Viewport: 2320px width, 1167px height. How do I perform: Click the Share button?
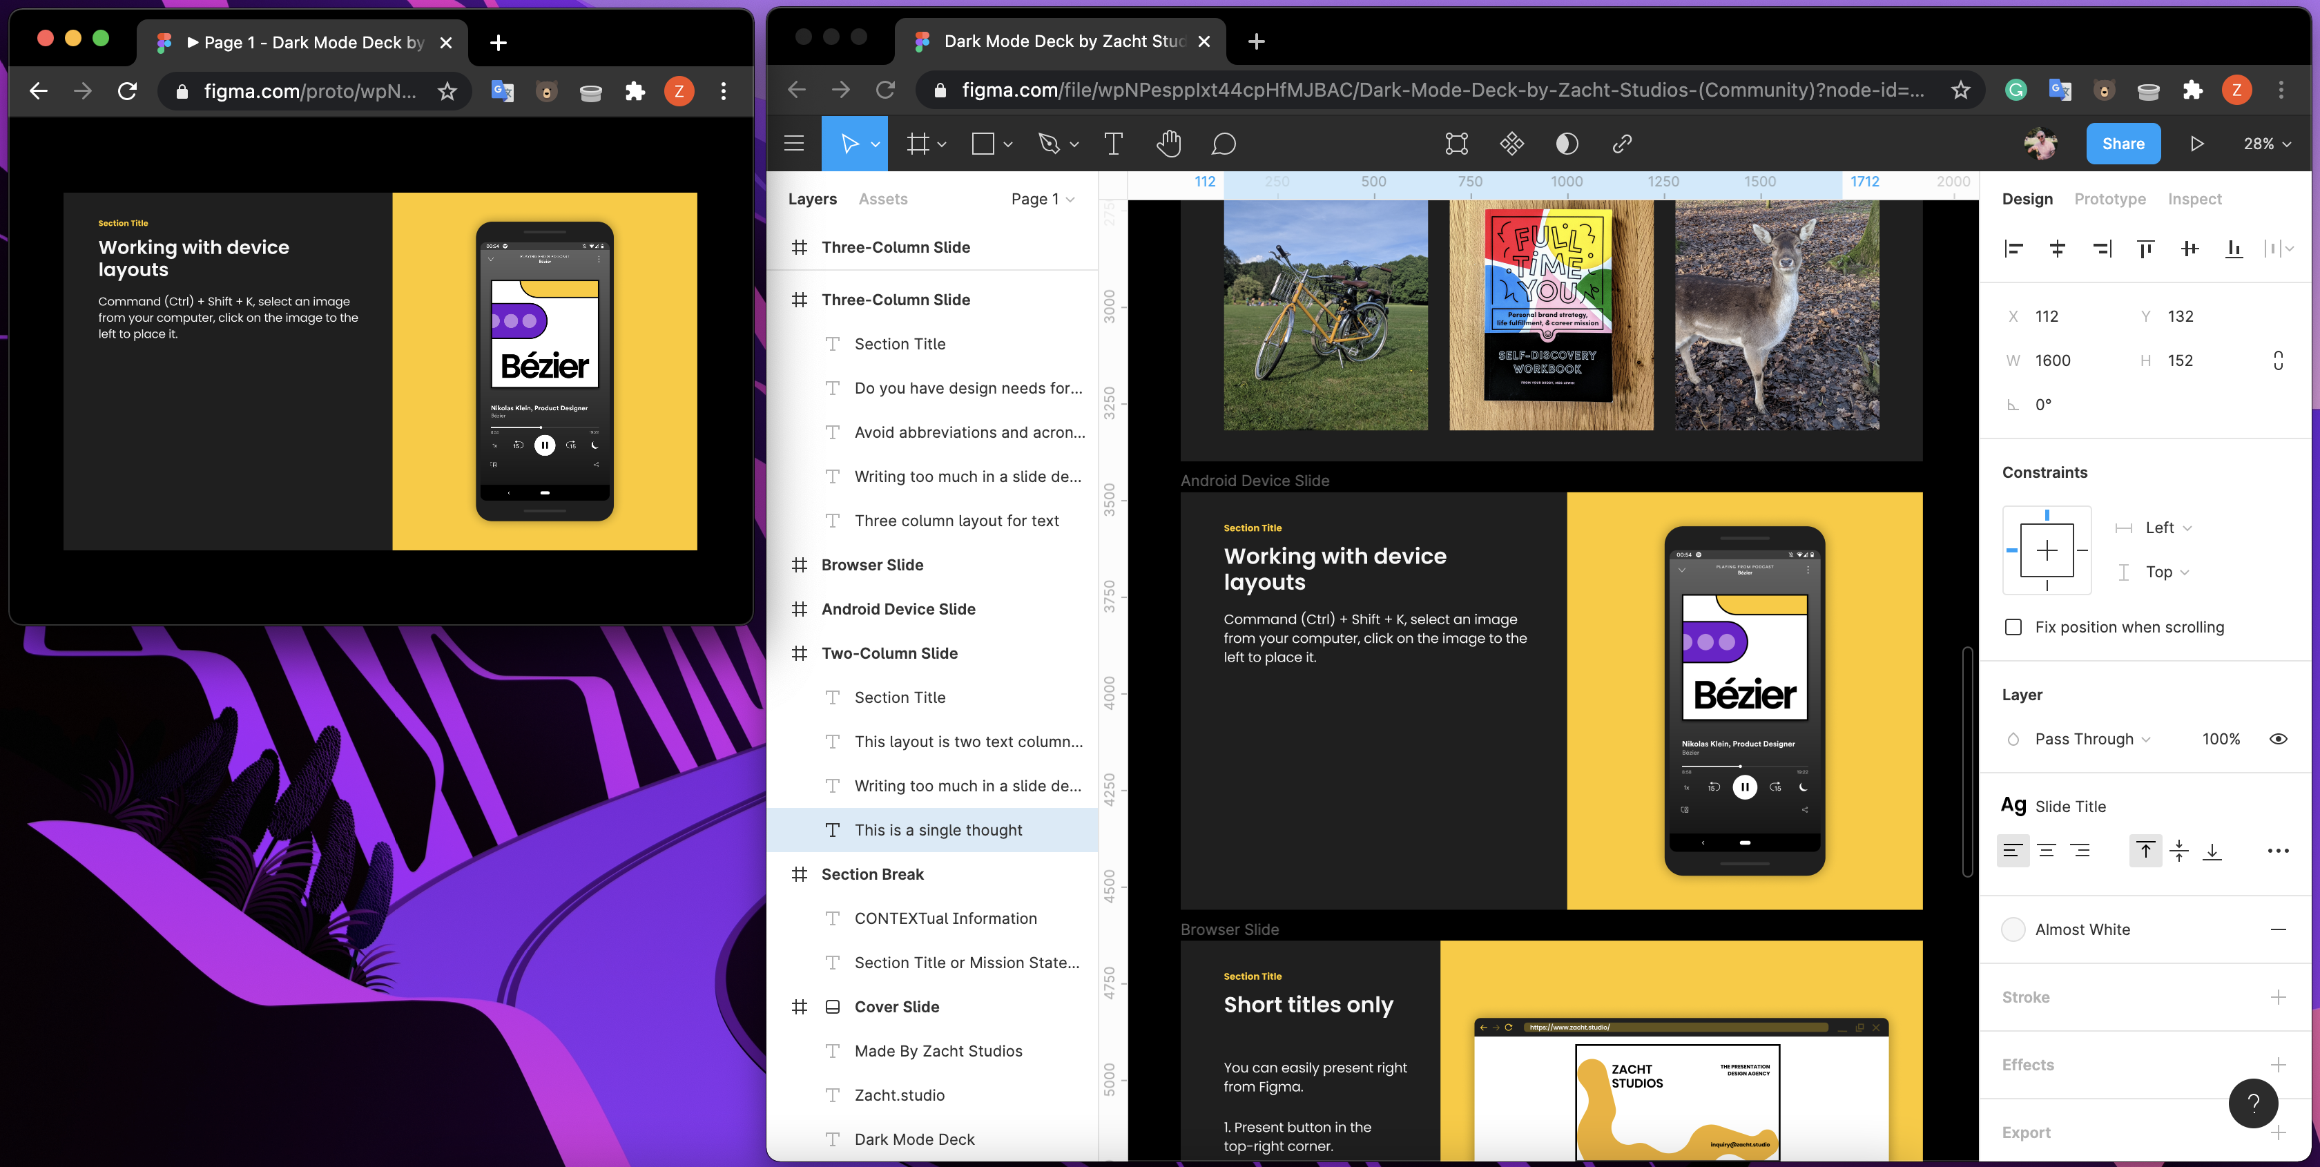[2122, 143]
